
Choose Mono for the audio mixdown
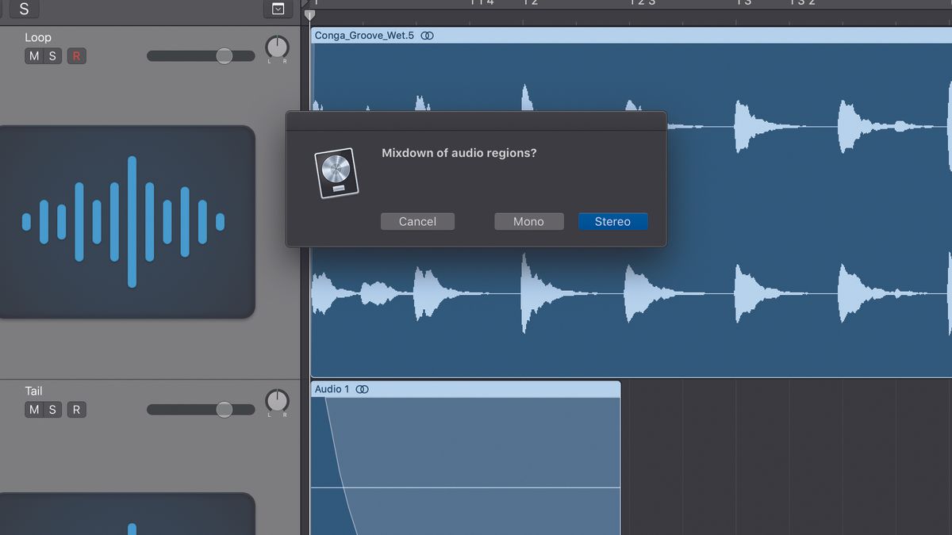(x=528, y=221)
